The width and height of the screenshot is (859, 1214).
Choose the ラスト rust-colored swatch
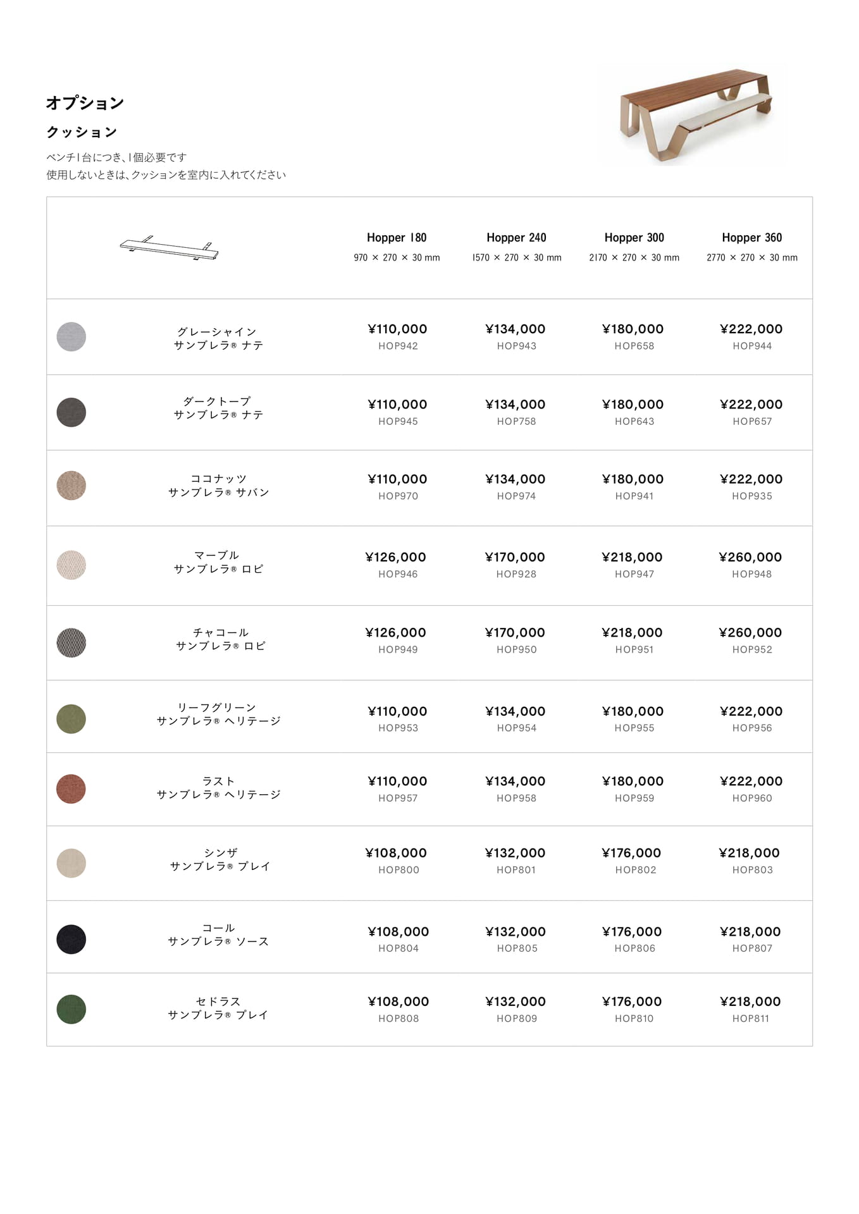coord(71,789)
